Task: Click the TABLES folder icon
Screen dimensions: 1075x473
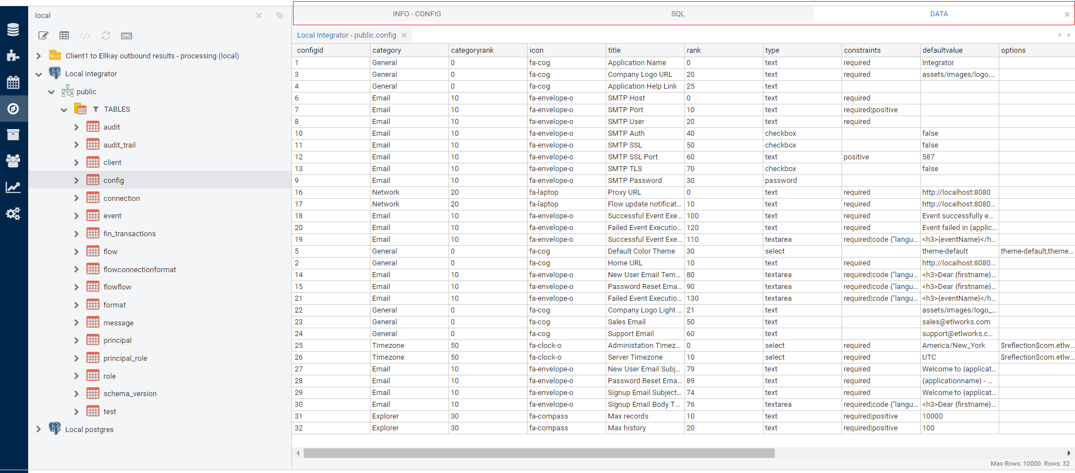Action: tap(80, 109)
